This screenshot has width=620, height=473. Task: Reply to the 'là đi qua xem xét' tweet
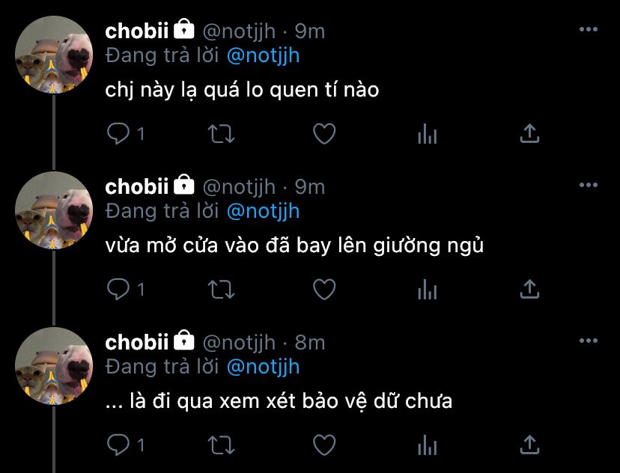tap(118, 445)
